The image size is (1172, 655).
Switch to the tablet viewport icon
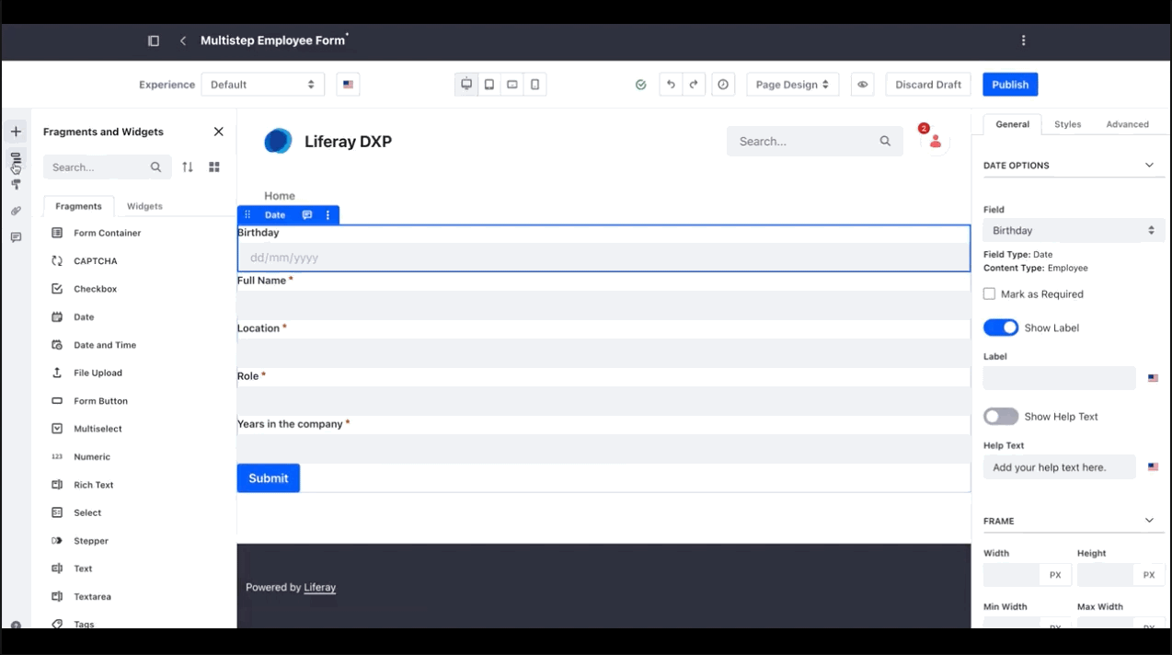coord(489,85)
